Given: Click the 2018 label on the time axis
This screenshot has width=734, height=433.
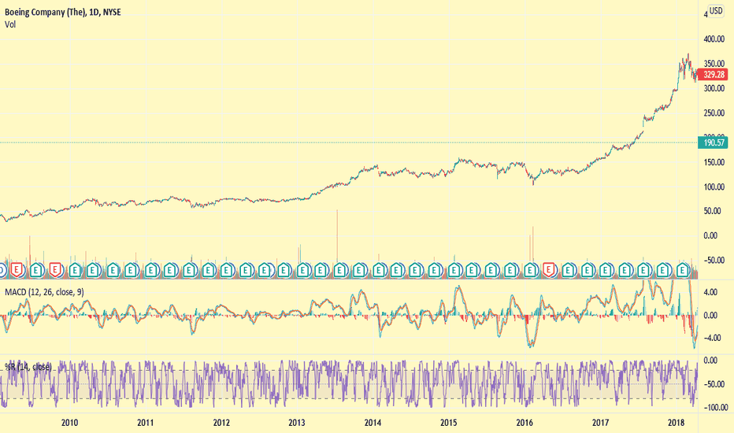Looking at the screenshot, I should [x=676, y=423].
